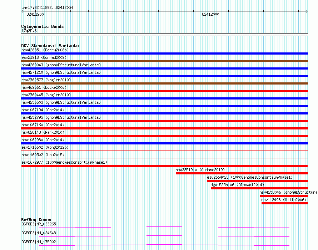
Task: Open esv2672977 1000GenomesConsortiumPhase1 label
Action: tap(64, 162)
